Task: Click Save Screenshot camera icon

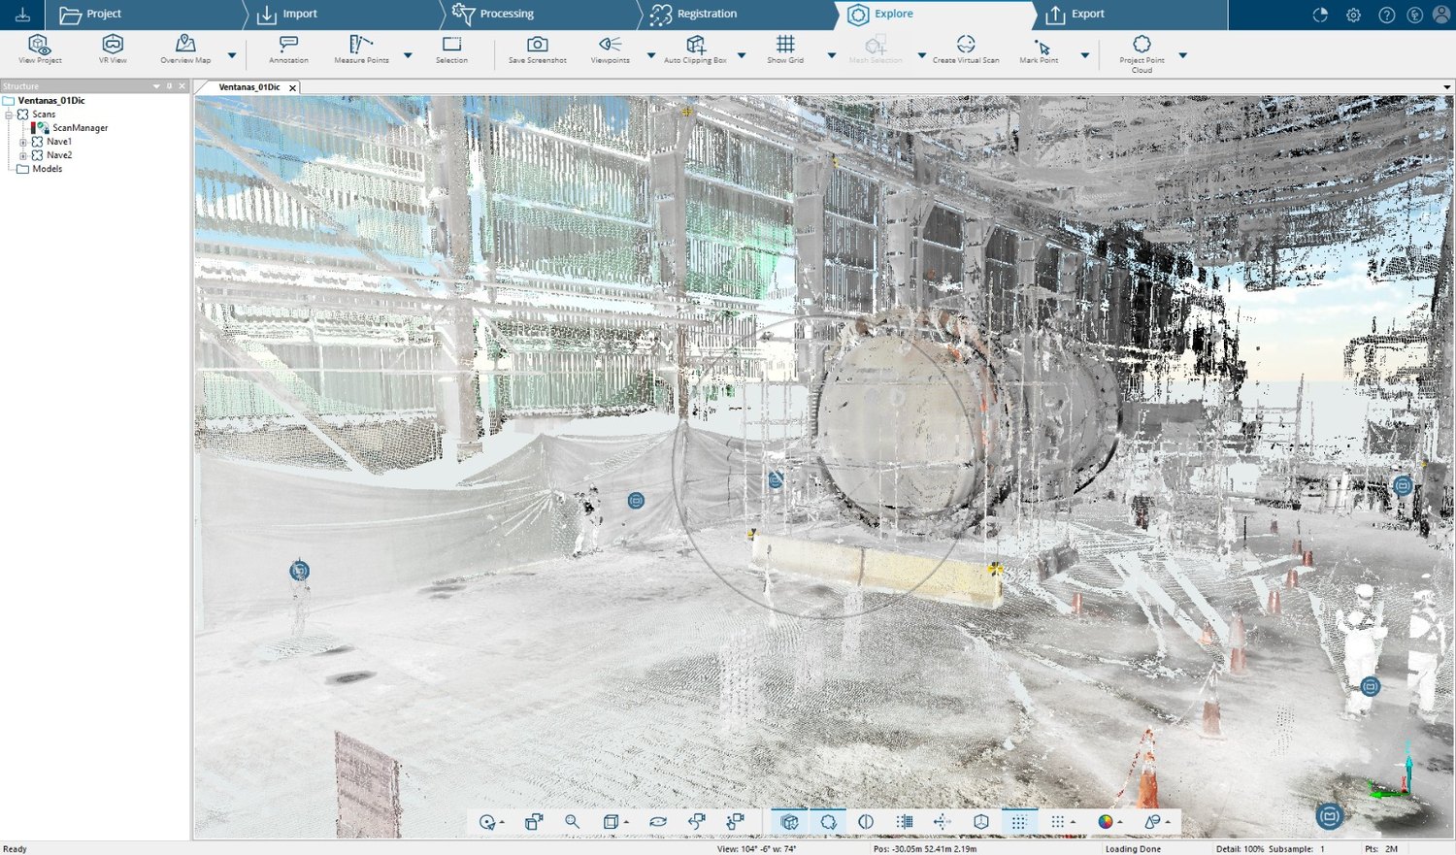Action: pyautogui.click(x=537, y=45)
